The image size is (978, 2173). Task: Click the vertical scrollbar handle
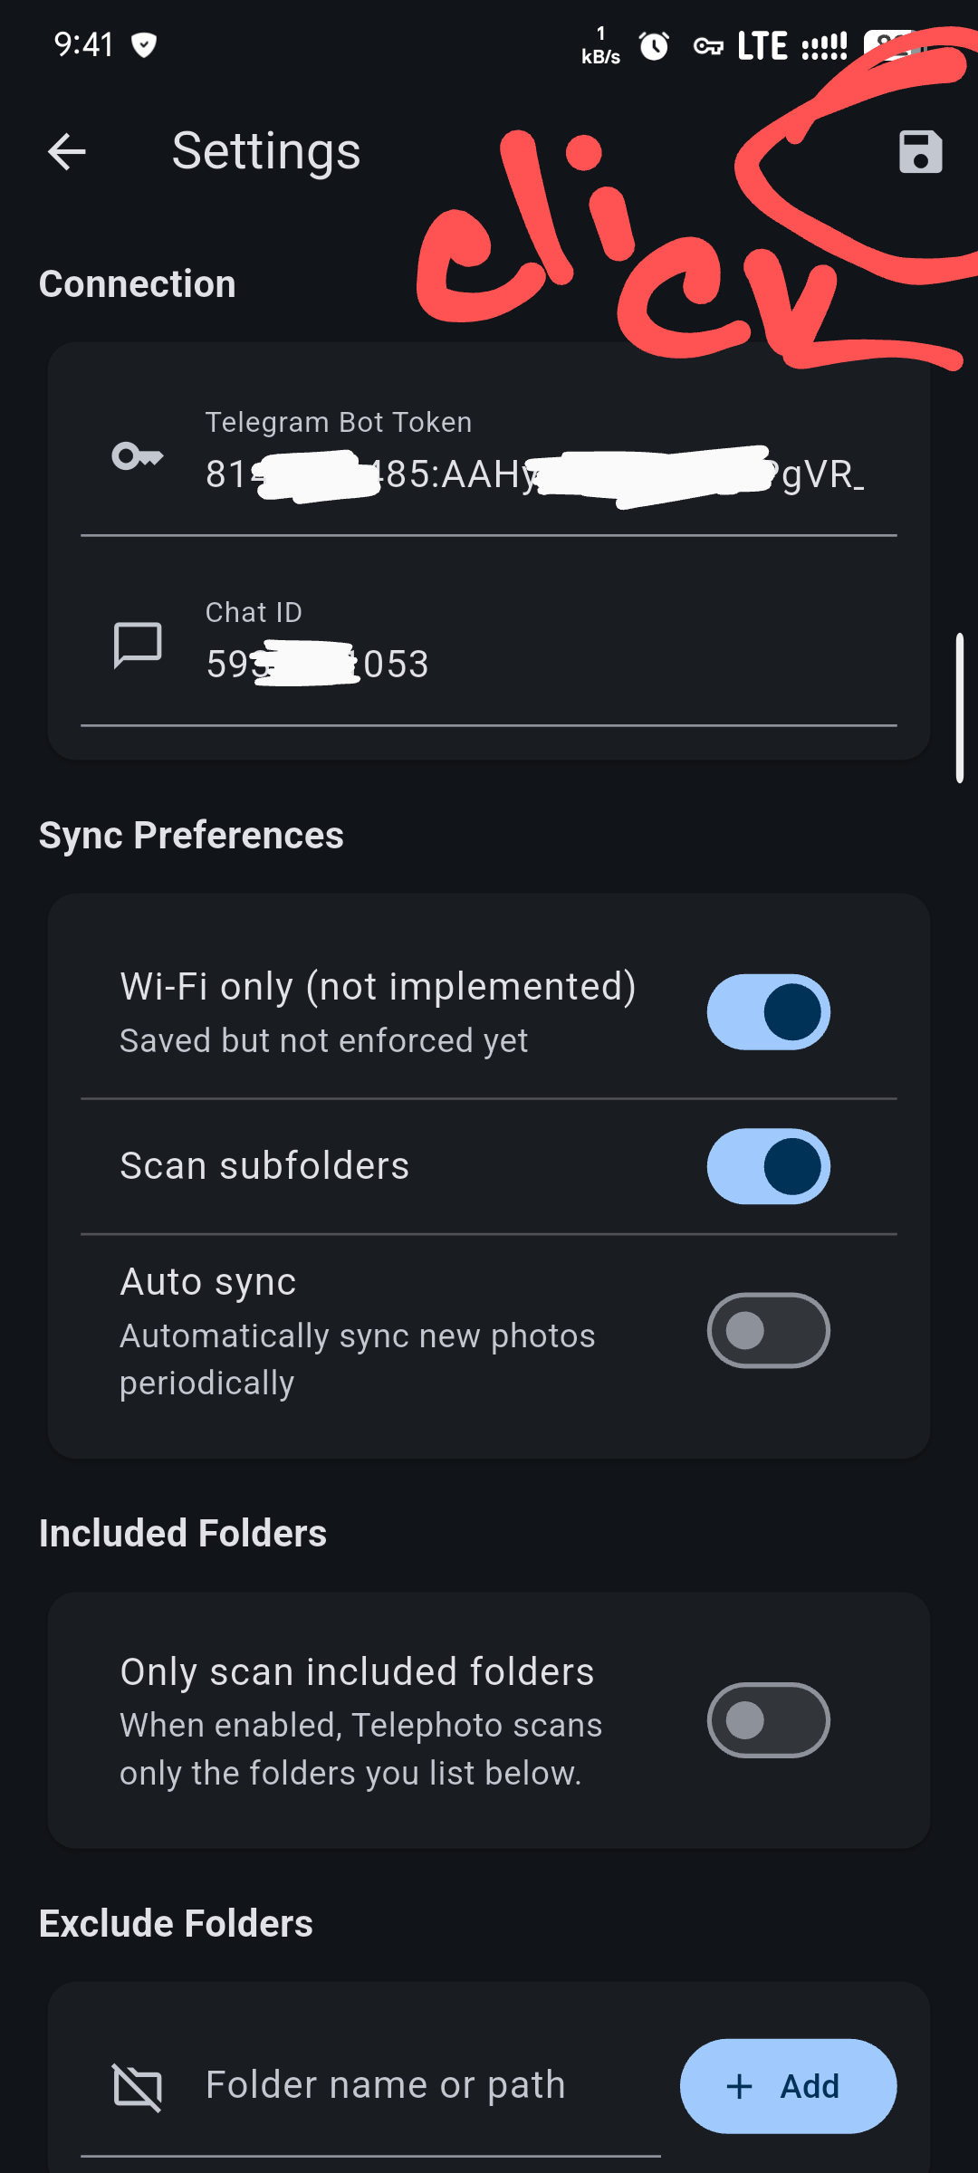tap(960, 708)
